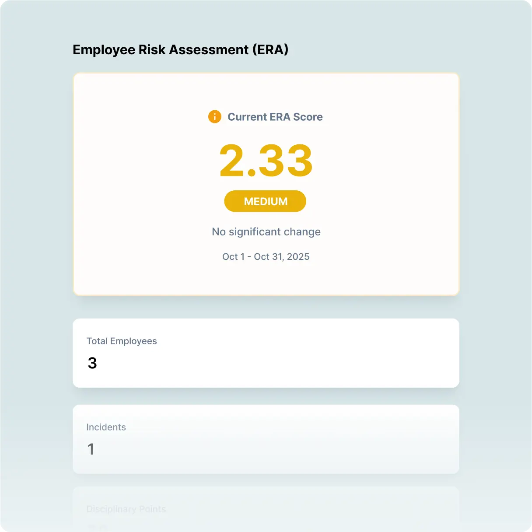
Task: Select the Total Employees label
Action: (x=122, y=341)
